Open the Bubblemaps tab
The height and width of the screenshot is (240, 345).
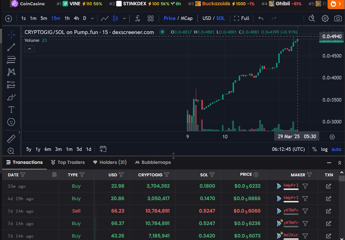[153, 162]
